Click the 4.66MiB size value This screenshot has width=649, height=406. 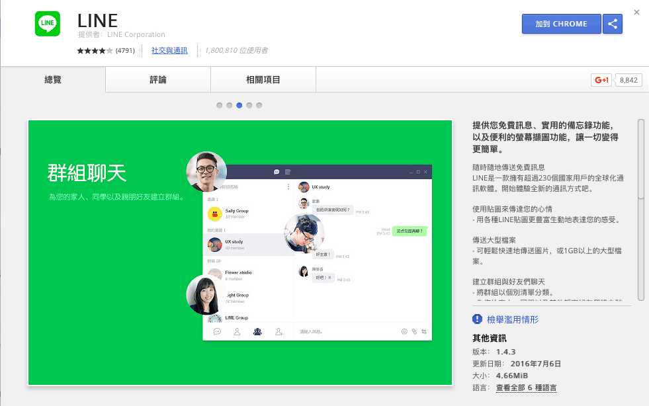click(x=512, y=376)
